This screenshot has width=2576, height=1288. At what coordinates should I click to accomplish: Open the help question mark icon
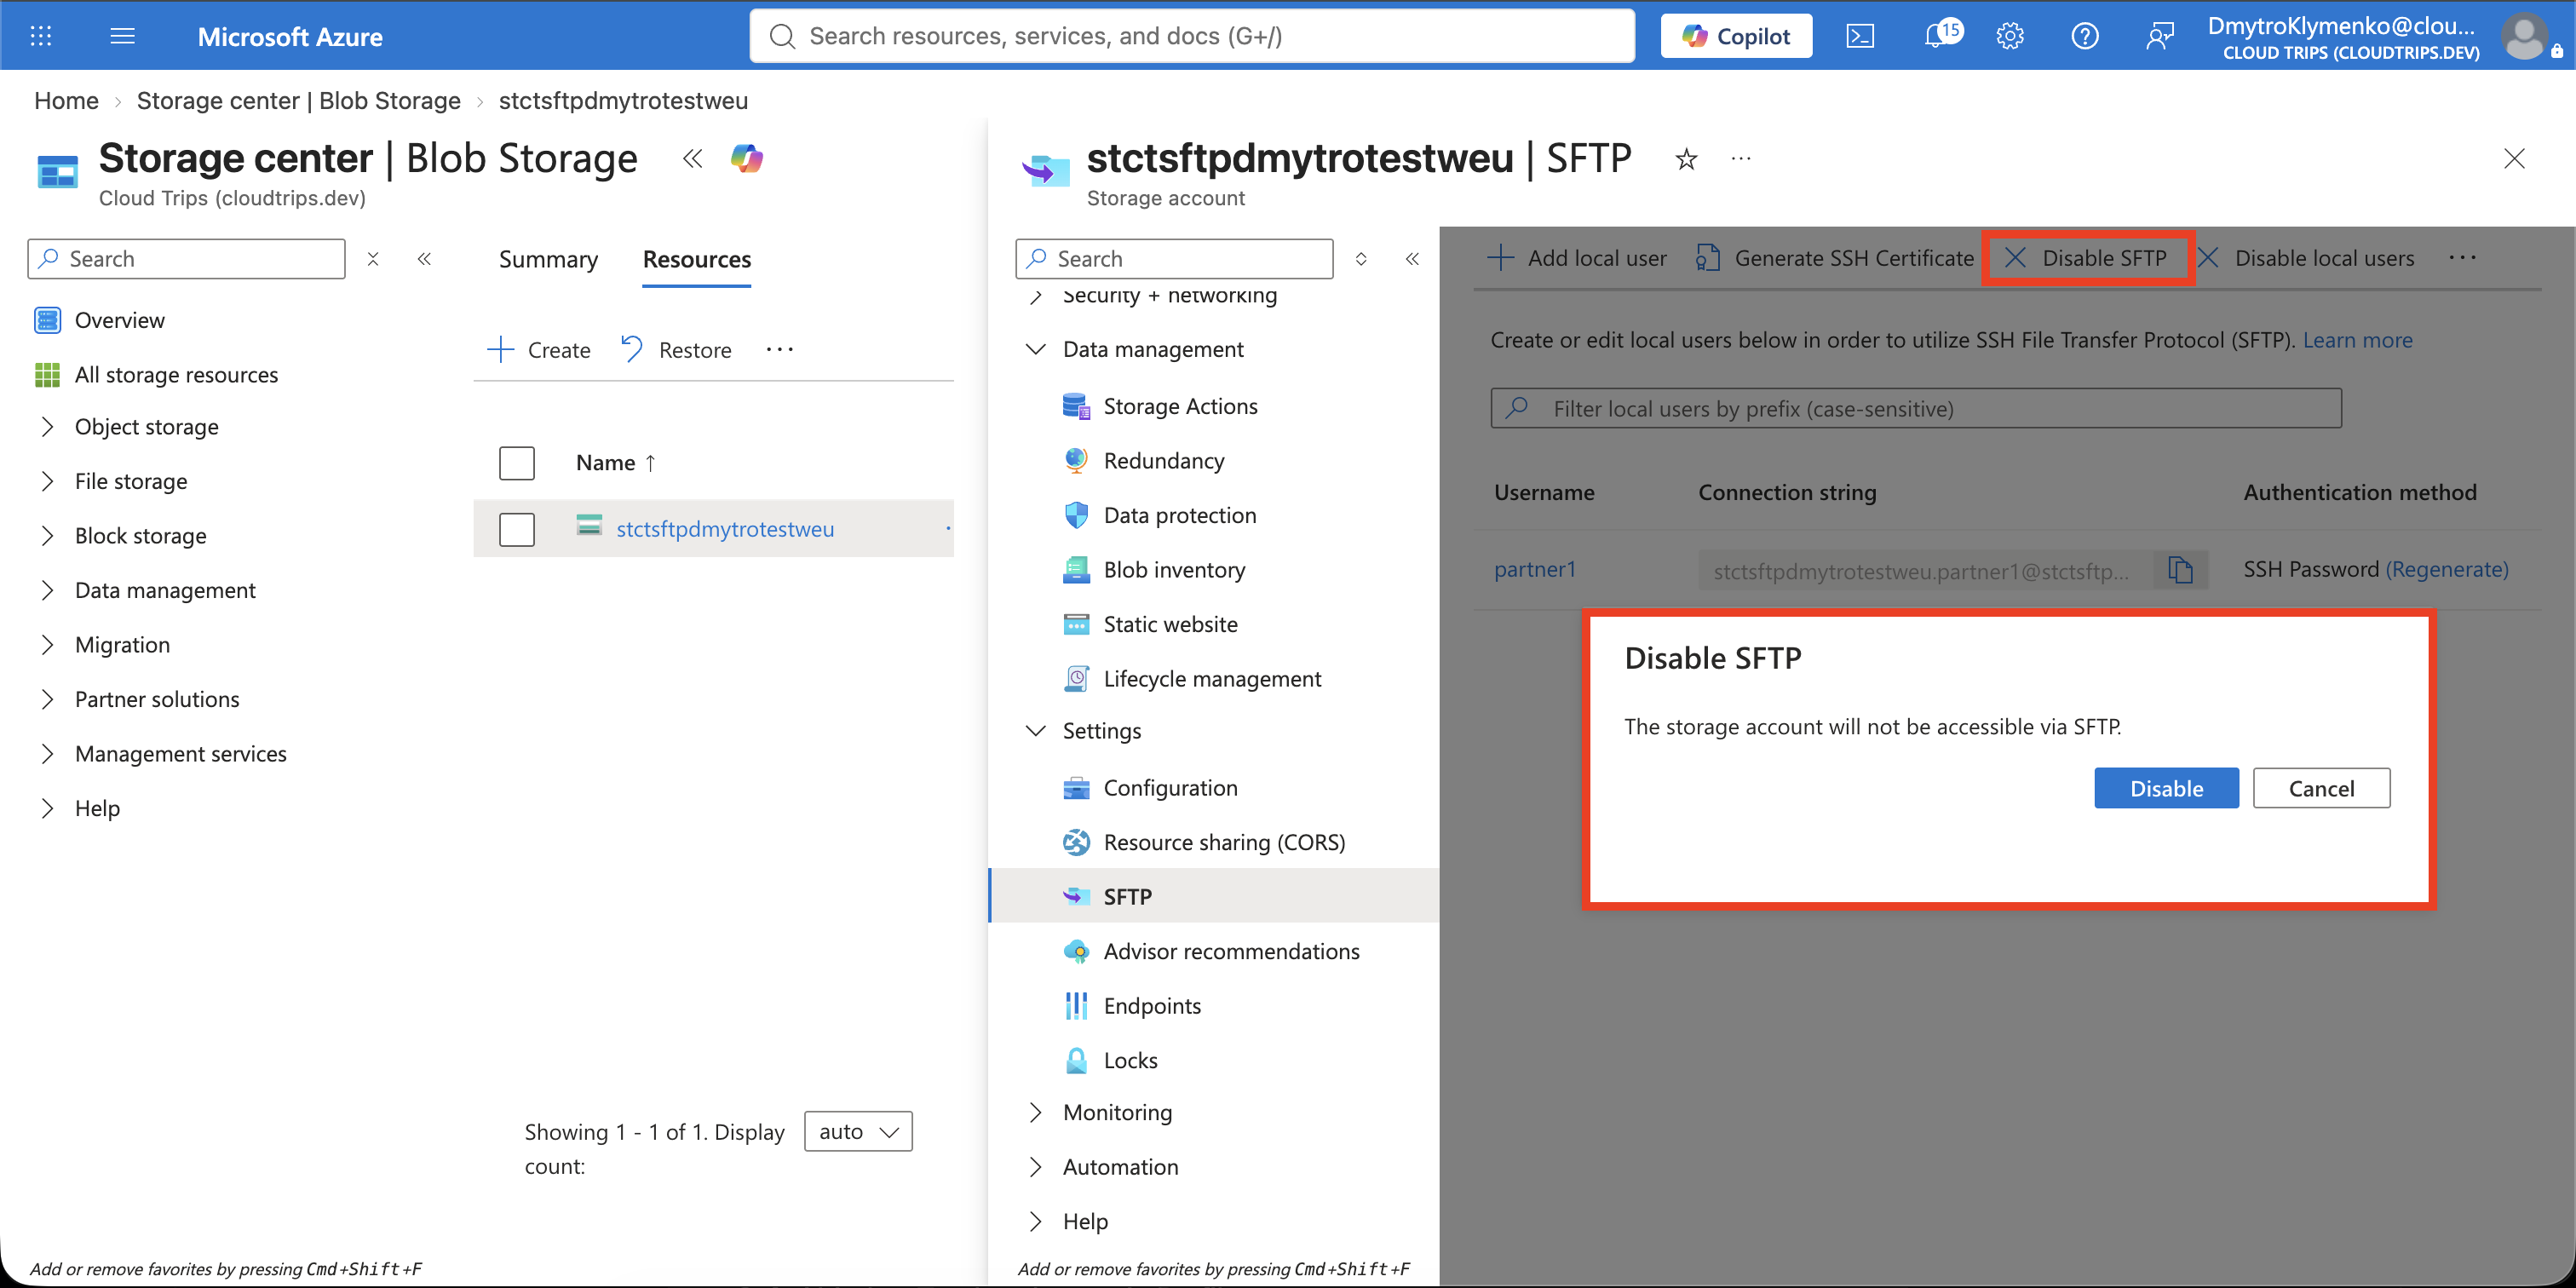point(2085,36)
